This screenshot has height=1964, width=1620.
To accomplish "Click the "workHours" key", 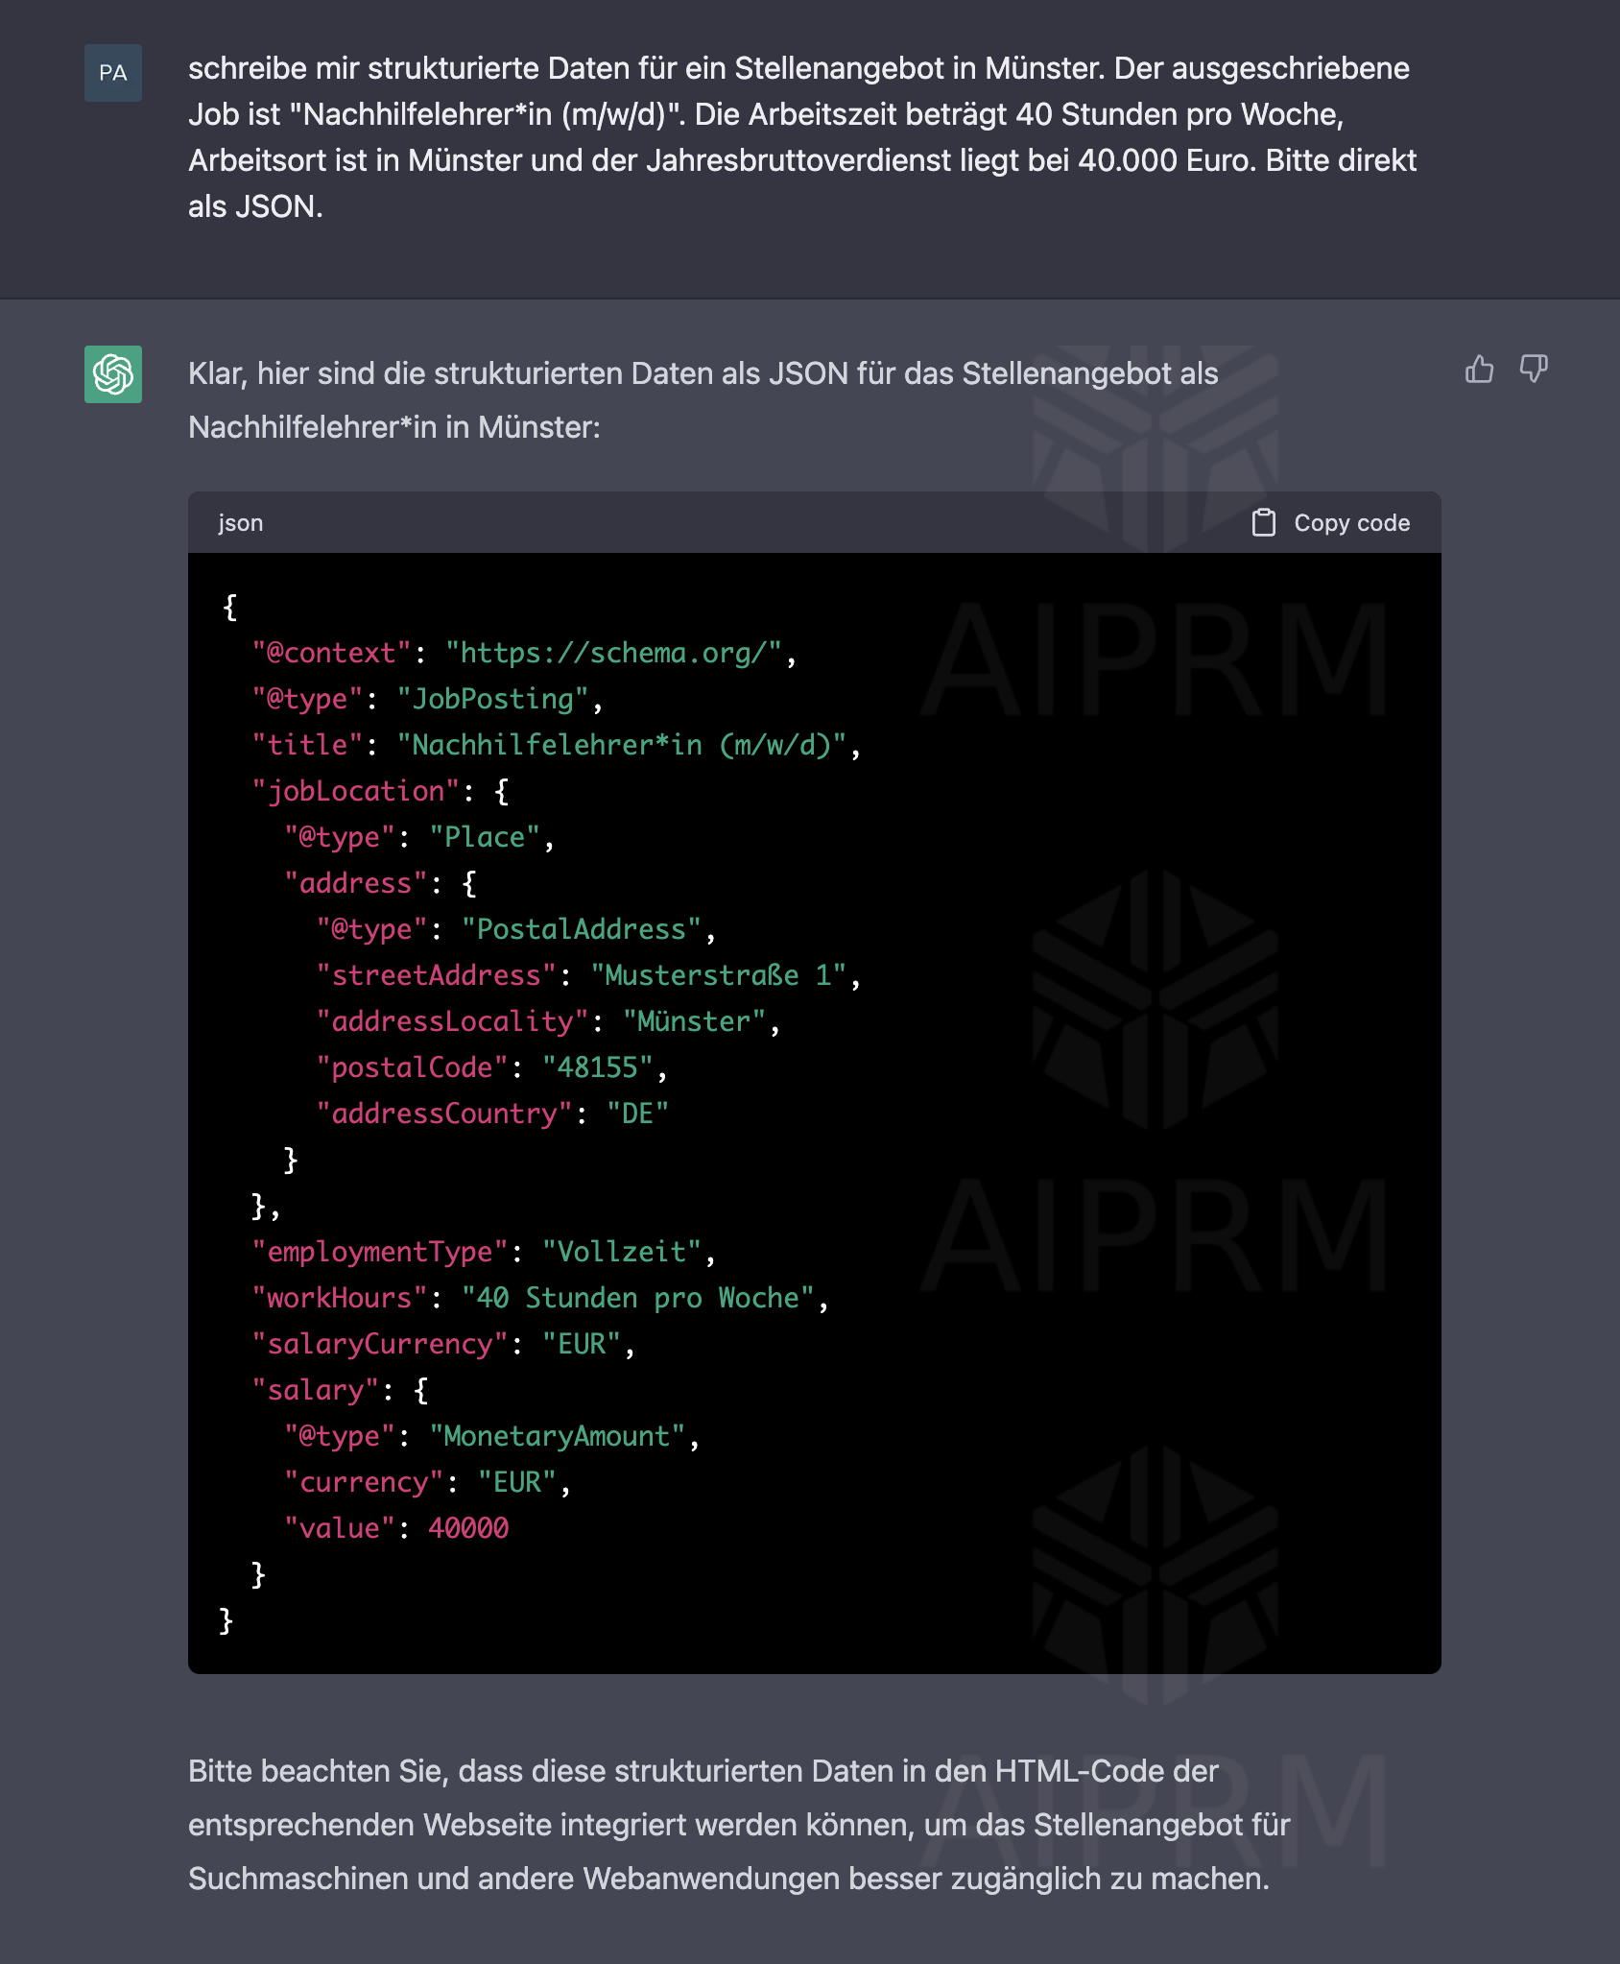I will [x=339, y=1298].
